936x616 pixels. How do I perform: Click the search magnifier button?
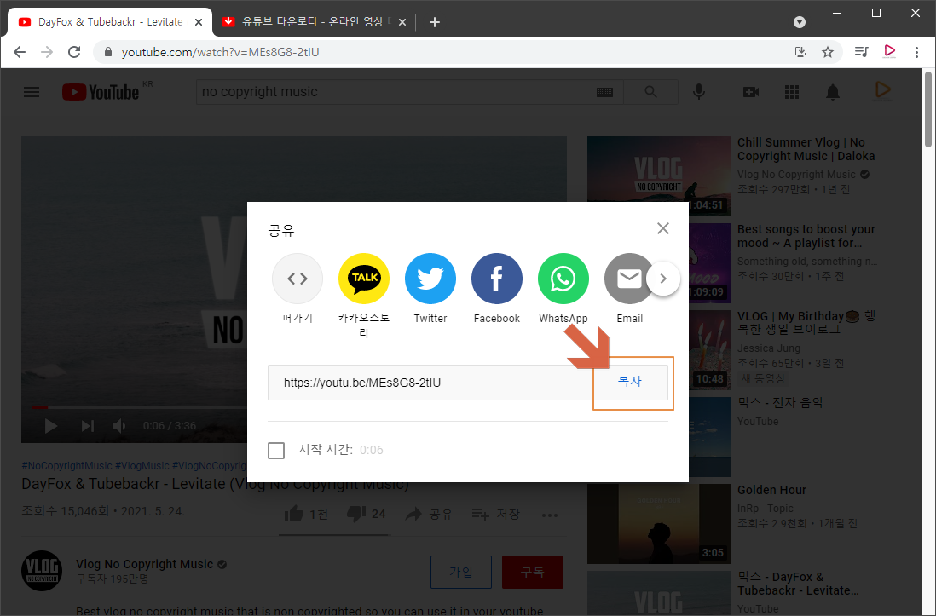(650, 92)
